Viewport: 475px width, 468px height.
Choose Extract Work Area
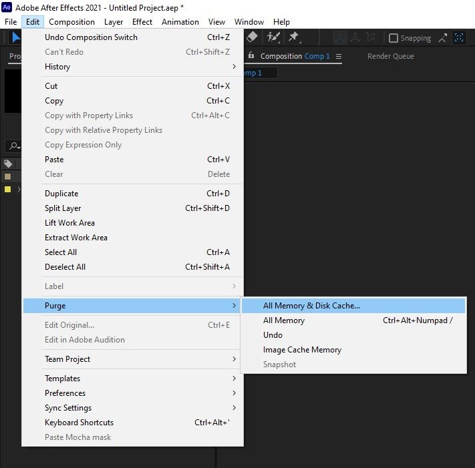pyautogui.click(x=133, y=238)
